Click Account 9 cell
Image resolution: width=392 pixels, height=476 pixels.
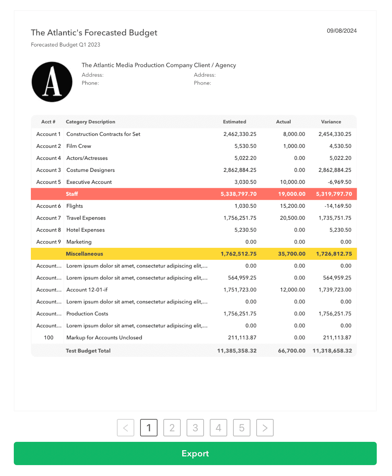click(49, 242)
